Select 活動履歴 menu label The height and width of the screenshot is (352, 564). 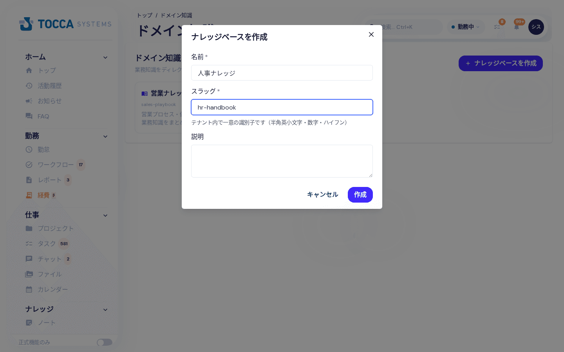[x=50, y=86]
